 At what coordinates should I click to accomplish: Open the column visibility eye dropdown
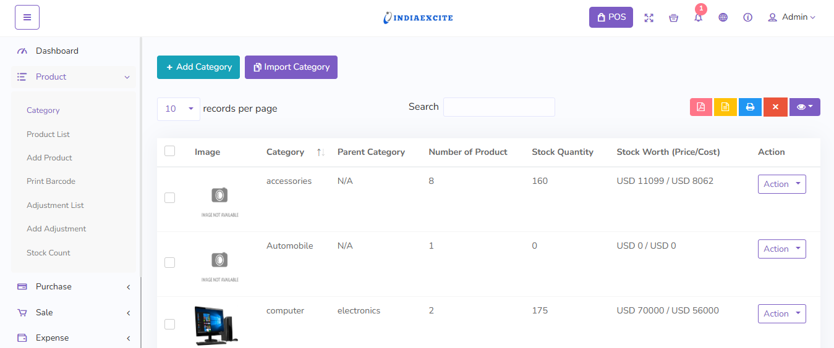coord(804,107)
